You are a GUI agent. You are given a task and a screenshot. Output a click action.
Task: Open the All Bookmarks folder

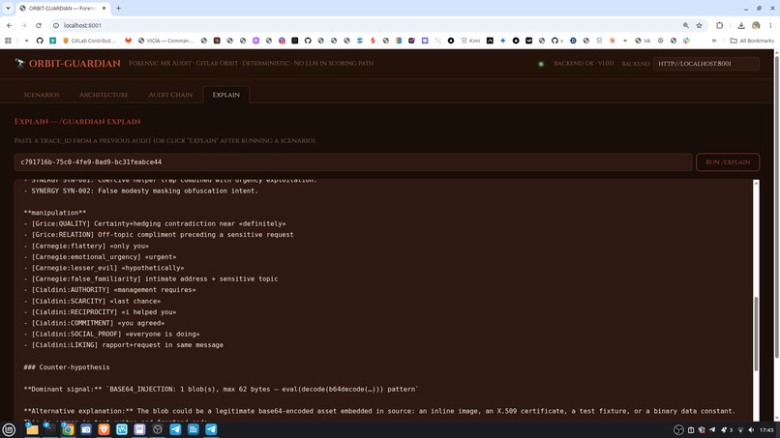point(752,41)
